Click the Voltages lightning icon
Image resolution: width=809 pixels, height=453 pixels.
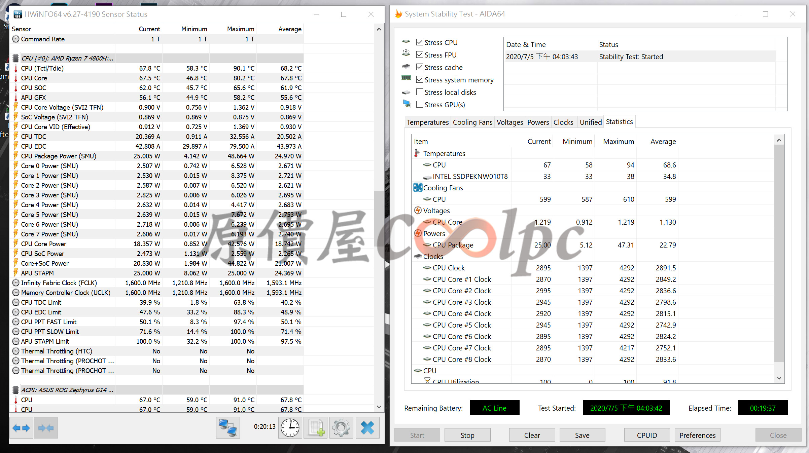coord(418,211)
